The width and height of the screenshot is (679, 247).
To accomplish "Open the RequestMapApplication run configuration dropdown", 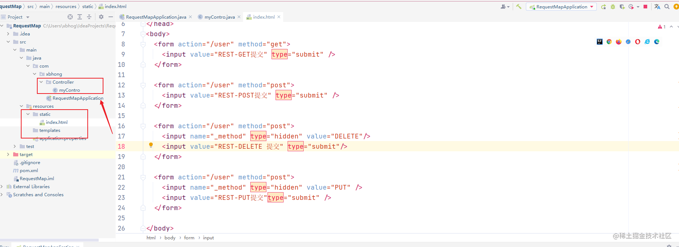I will coord(561,7).
